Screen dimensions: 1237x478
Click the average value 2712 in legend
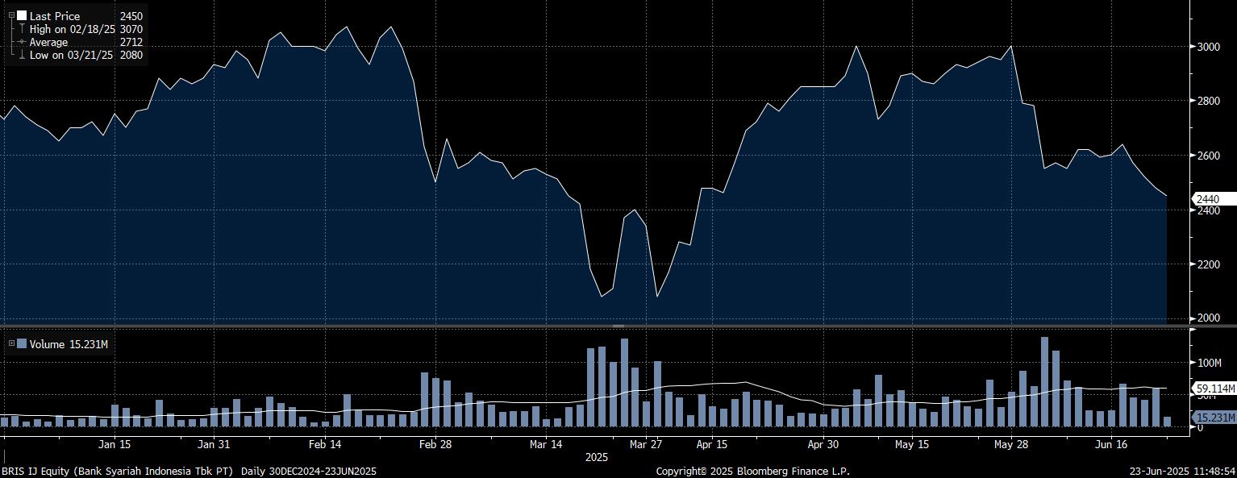coord(131,42)
